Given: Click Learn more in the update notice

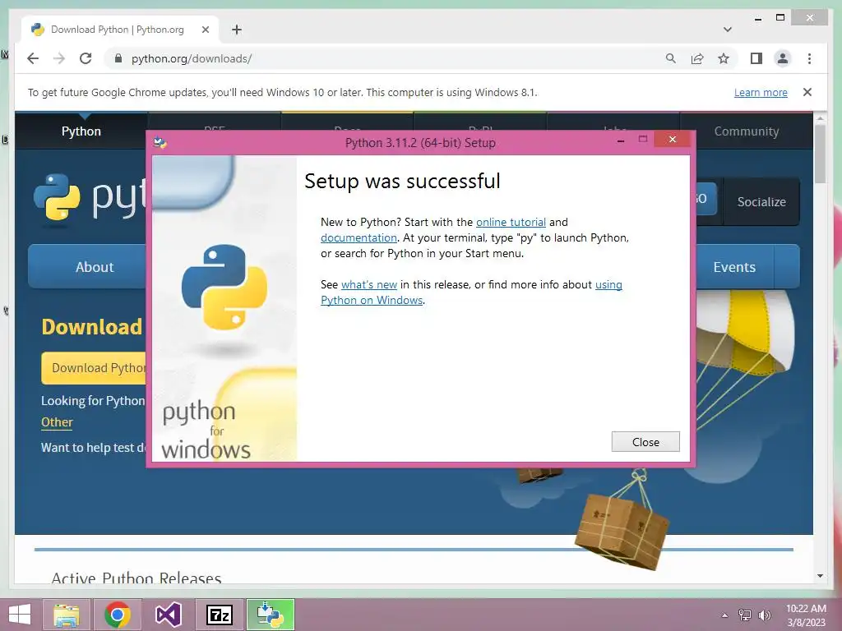Looking at the screenshot, I should (x=761, y=92).
